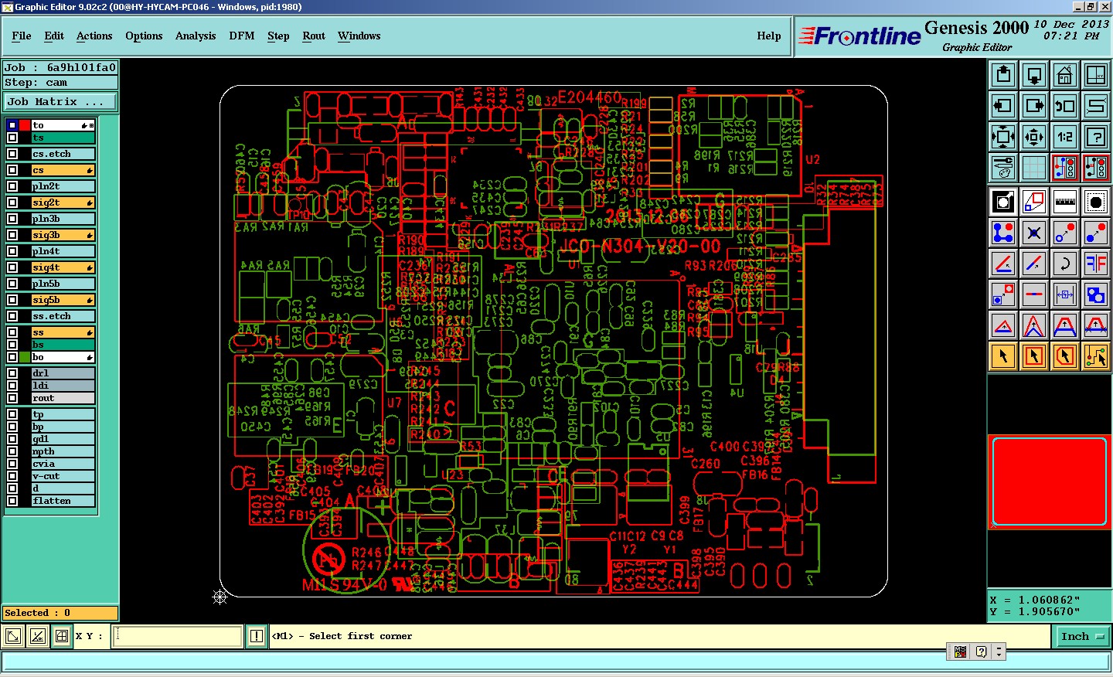Toggle visibility checkbox for layer sig4t
This screenshot has width=1113, height=677.
[12, 267]
